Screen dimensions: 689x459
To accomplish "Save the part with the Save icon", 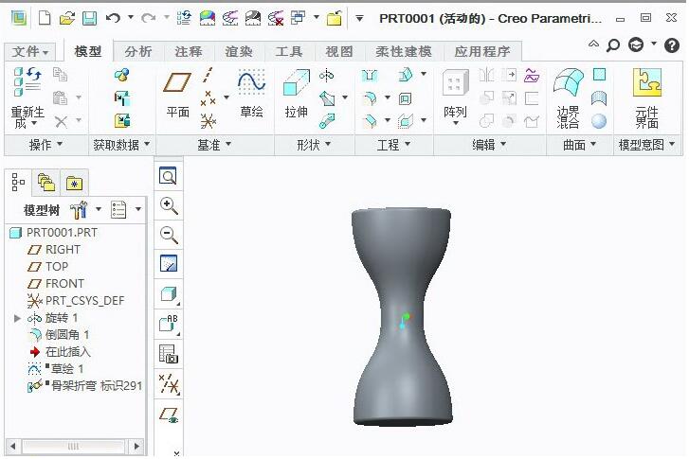I will [x=90, y=18].
